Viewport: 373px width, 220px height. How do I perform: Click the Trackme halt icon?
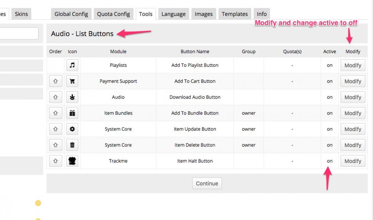[72, 161]
